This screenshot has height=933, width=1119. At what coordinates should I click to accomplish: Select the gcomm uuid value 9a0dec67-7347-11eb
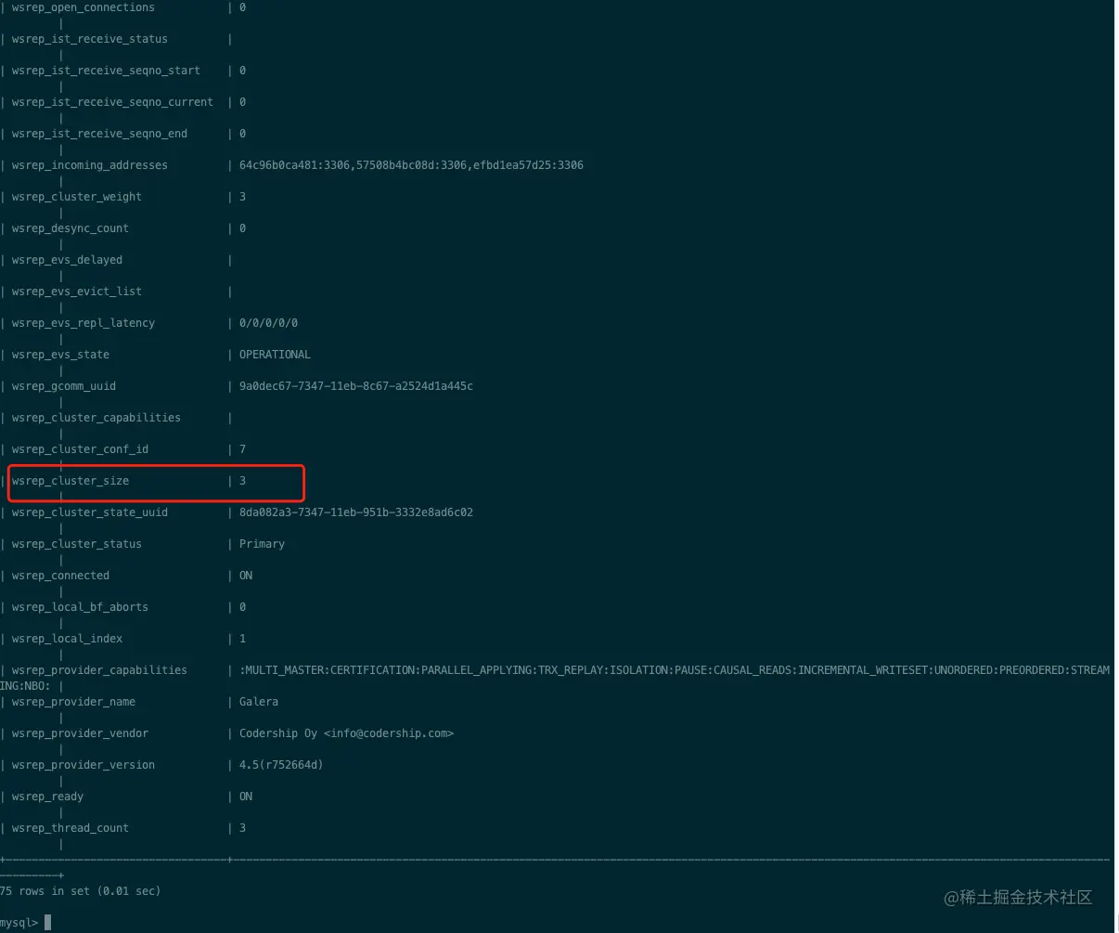(356, 386)
